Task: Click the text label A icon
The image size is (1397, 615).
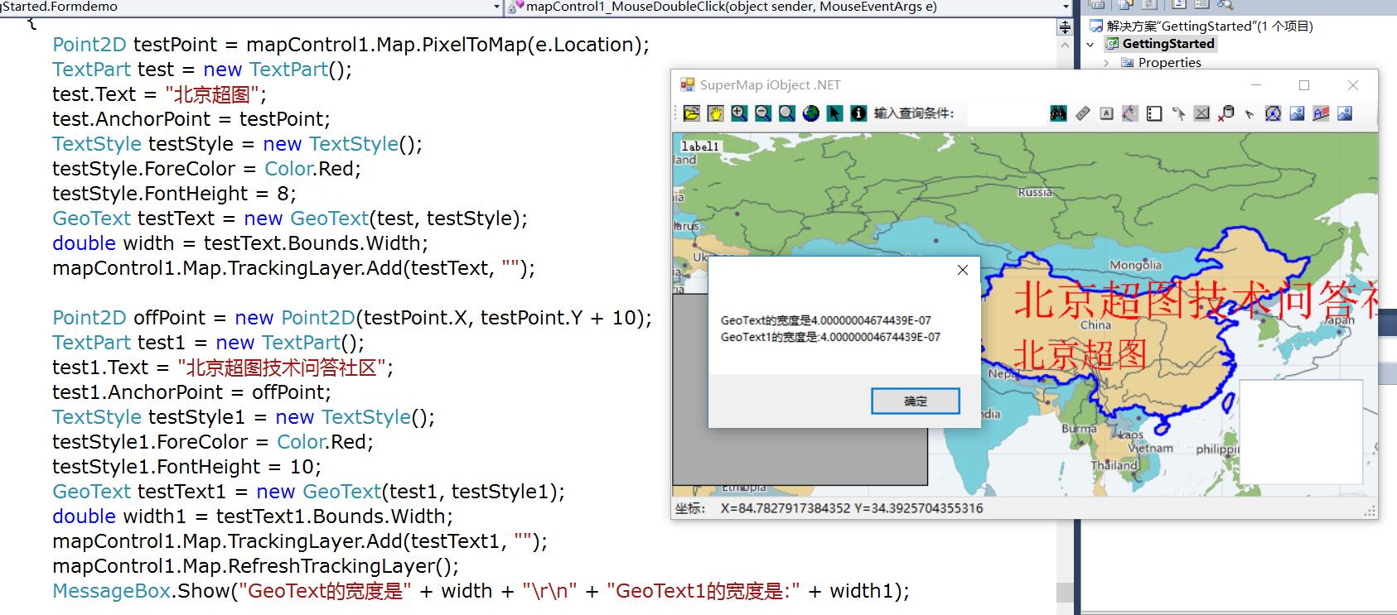Action: (1106, 113)
